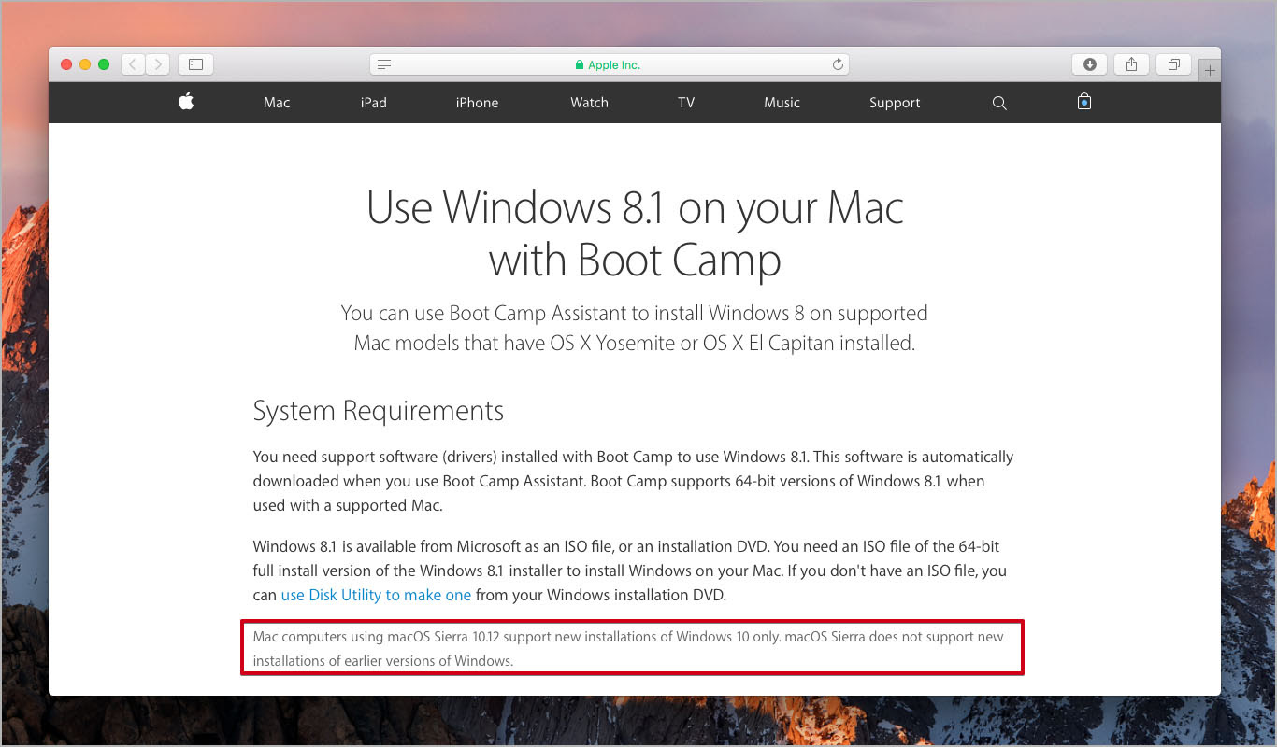
Task: Open the search magnifier on Apple site
Action: coord(999,103)
